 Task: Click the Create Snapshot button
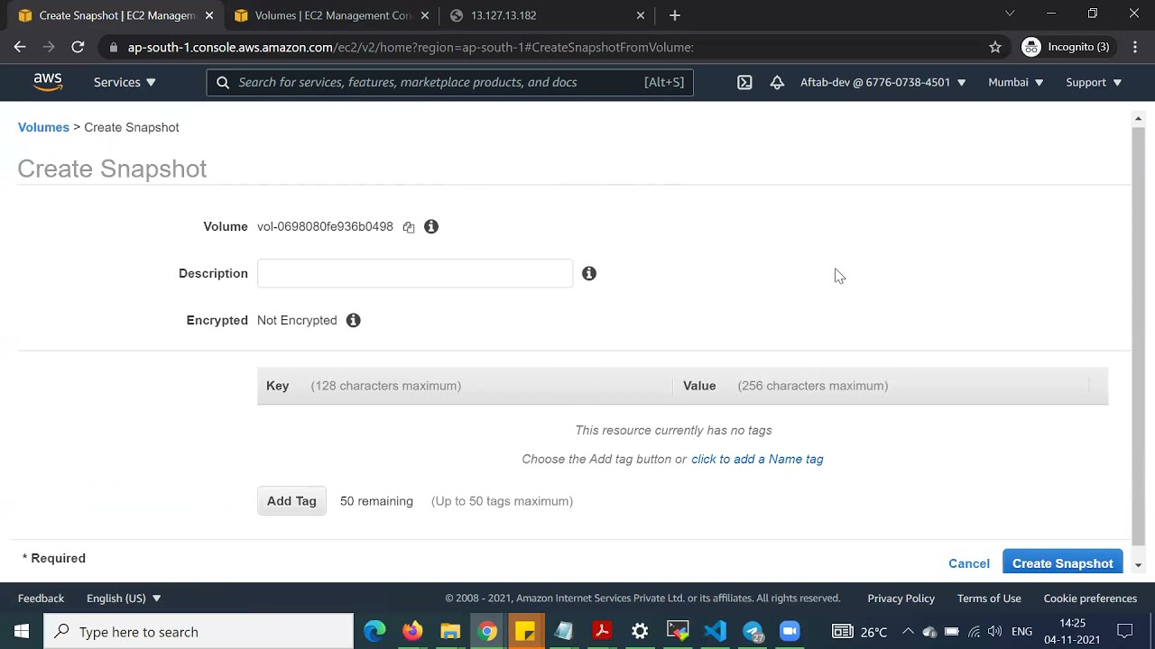pos(1063,563)
